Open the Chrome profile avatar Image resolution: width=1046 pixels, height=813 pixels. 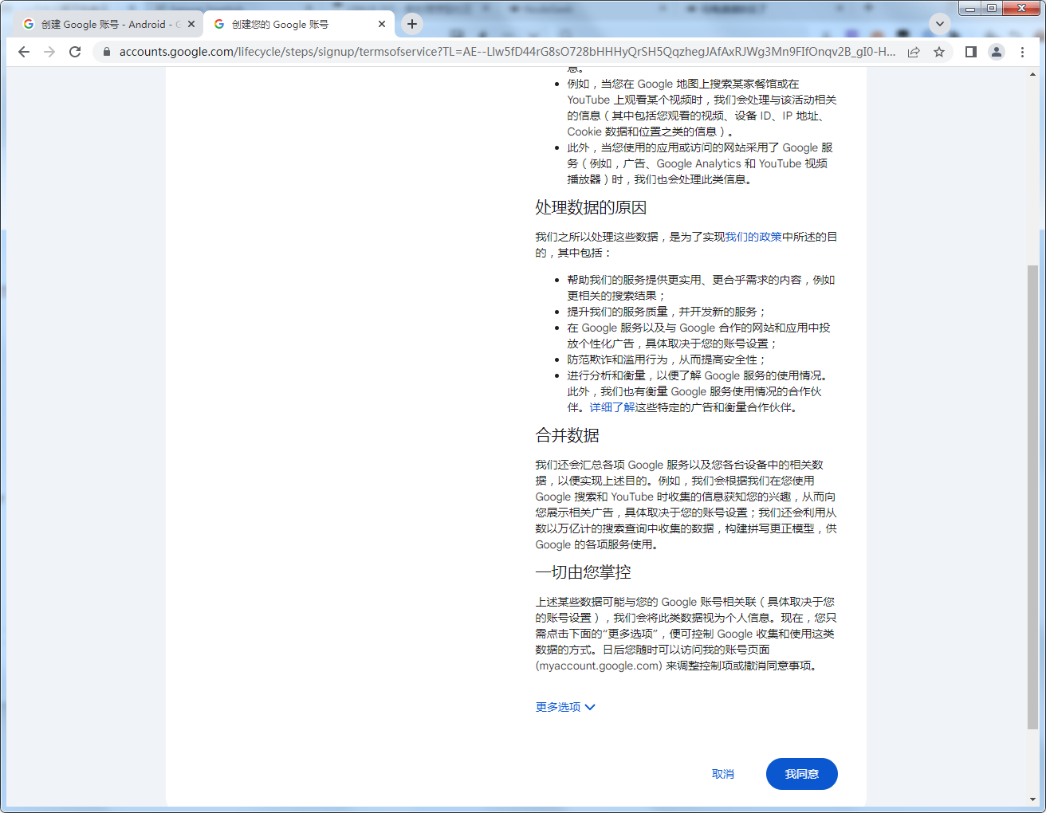click(x=997, y=52)
